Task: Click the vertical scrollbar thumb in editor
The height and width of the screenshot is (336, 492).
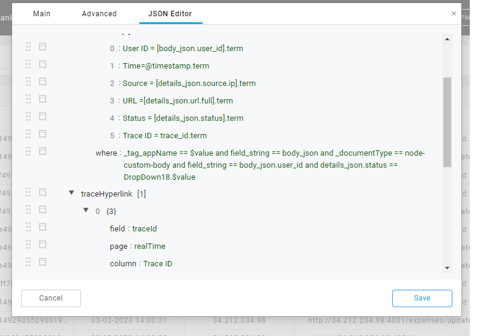Action: click(447, 121)
